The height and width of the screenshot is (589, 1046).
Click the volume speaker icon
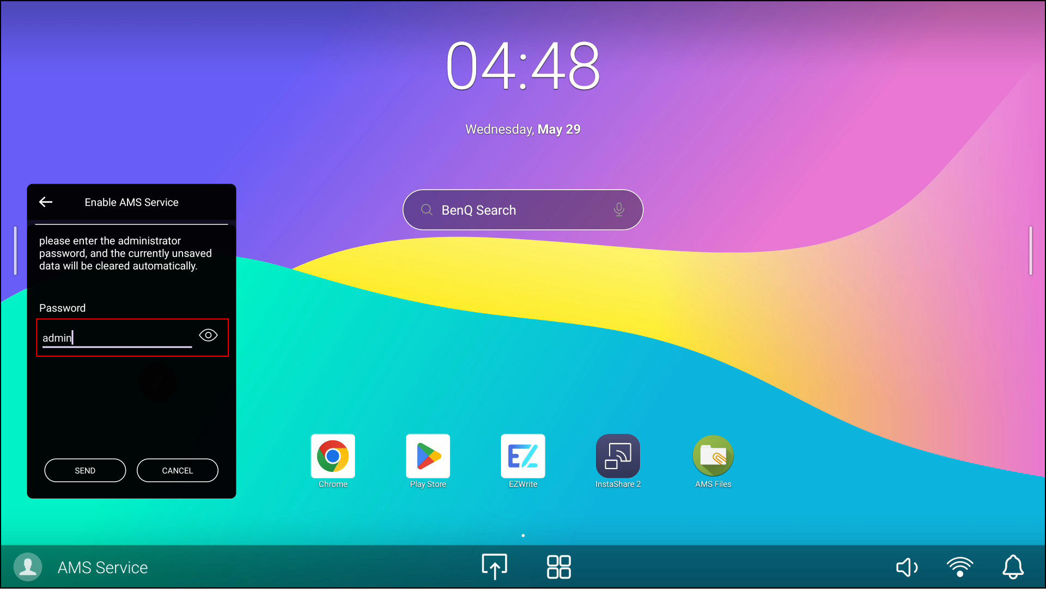pyautogui.click(x=907, y=567)
